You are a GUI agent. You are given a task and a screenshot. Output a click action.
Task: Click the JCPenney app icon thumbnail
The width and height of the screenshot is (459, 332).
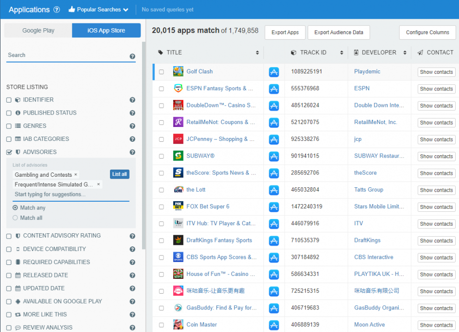click(x=178, y=139)
